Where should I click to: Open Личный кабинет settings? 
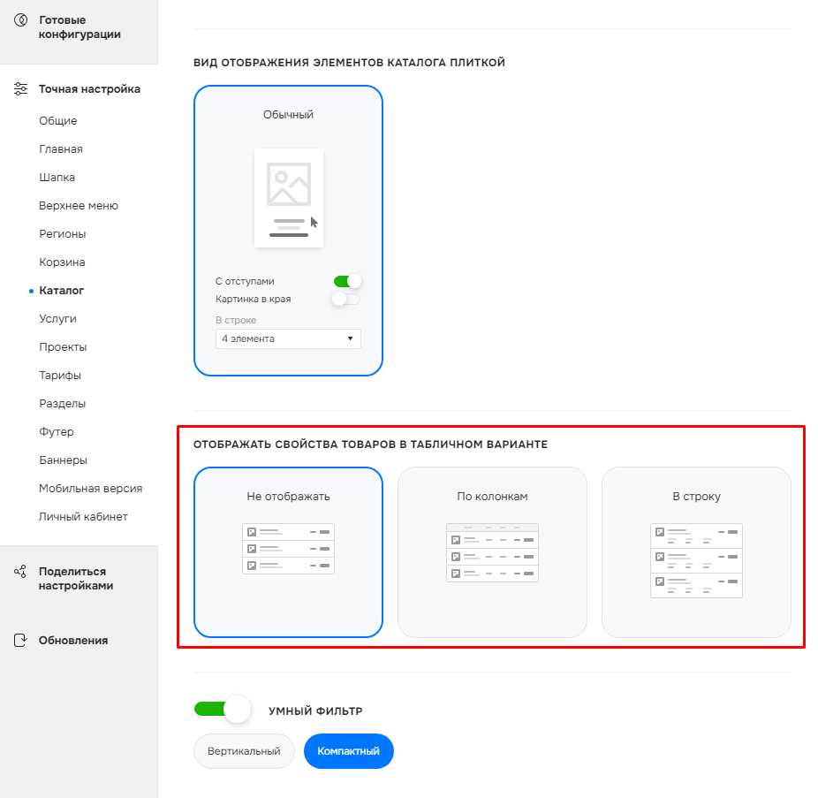[83, 517]
